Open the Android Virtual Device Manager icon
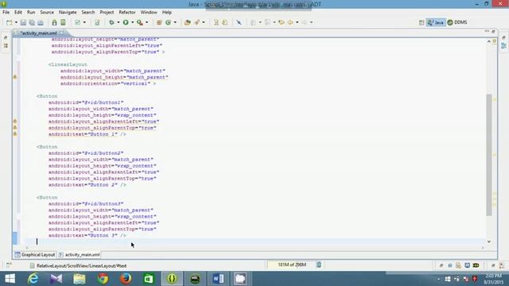This screenshot has width=509, height=286. [63, 22]
